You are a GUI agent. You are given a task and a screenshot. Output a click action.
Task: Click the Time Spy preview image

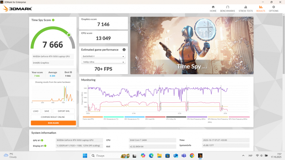click(192, 46)
